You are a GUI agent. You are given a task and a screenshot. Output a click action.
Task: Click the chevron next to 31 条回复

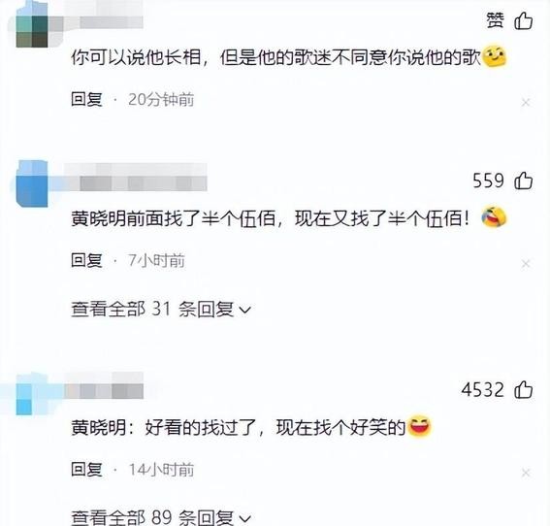[244, 310]
